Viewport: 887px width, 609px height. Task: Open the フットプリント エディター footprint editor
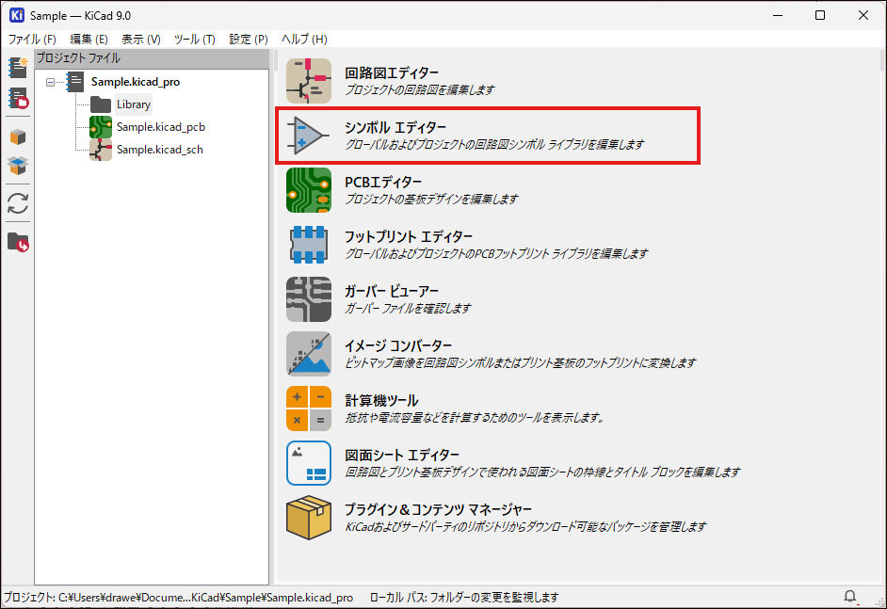click(x=309, y=245)
